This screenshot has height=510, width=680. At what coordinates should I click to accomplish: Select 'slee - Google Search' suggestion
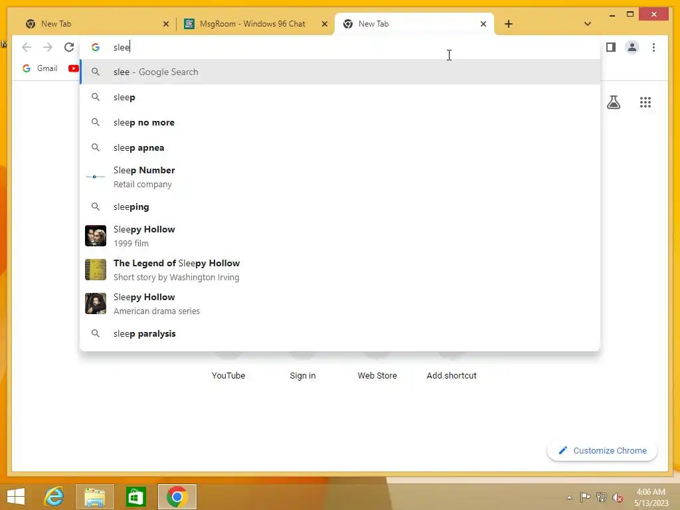pos(340,72)
